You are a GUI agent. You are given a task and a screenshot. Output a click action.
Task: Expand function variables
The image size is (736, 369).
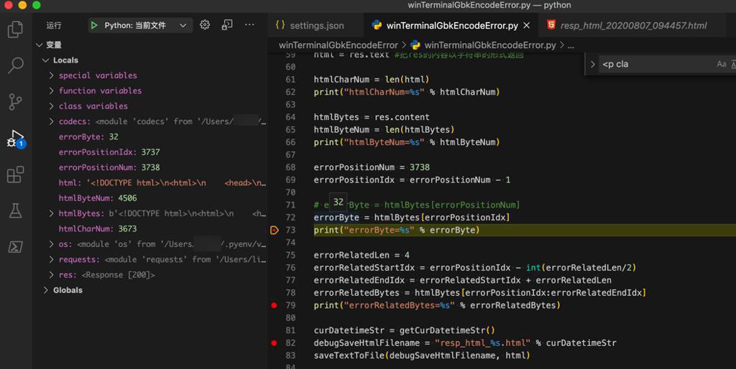click(51, 91)
